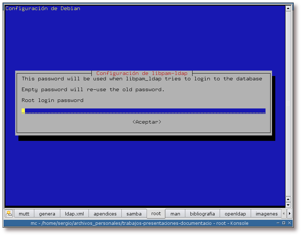Click the right tab-scroll arrow

point(289,213)
